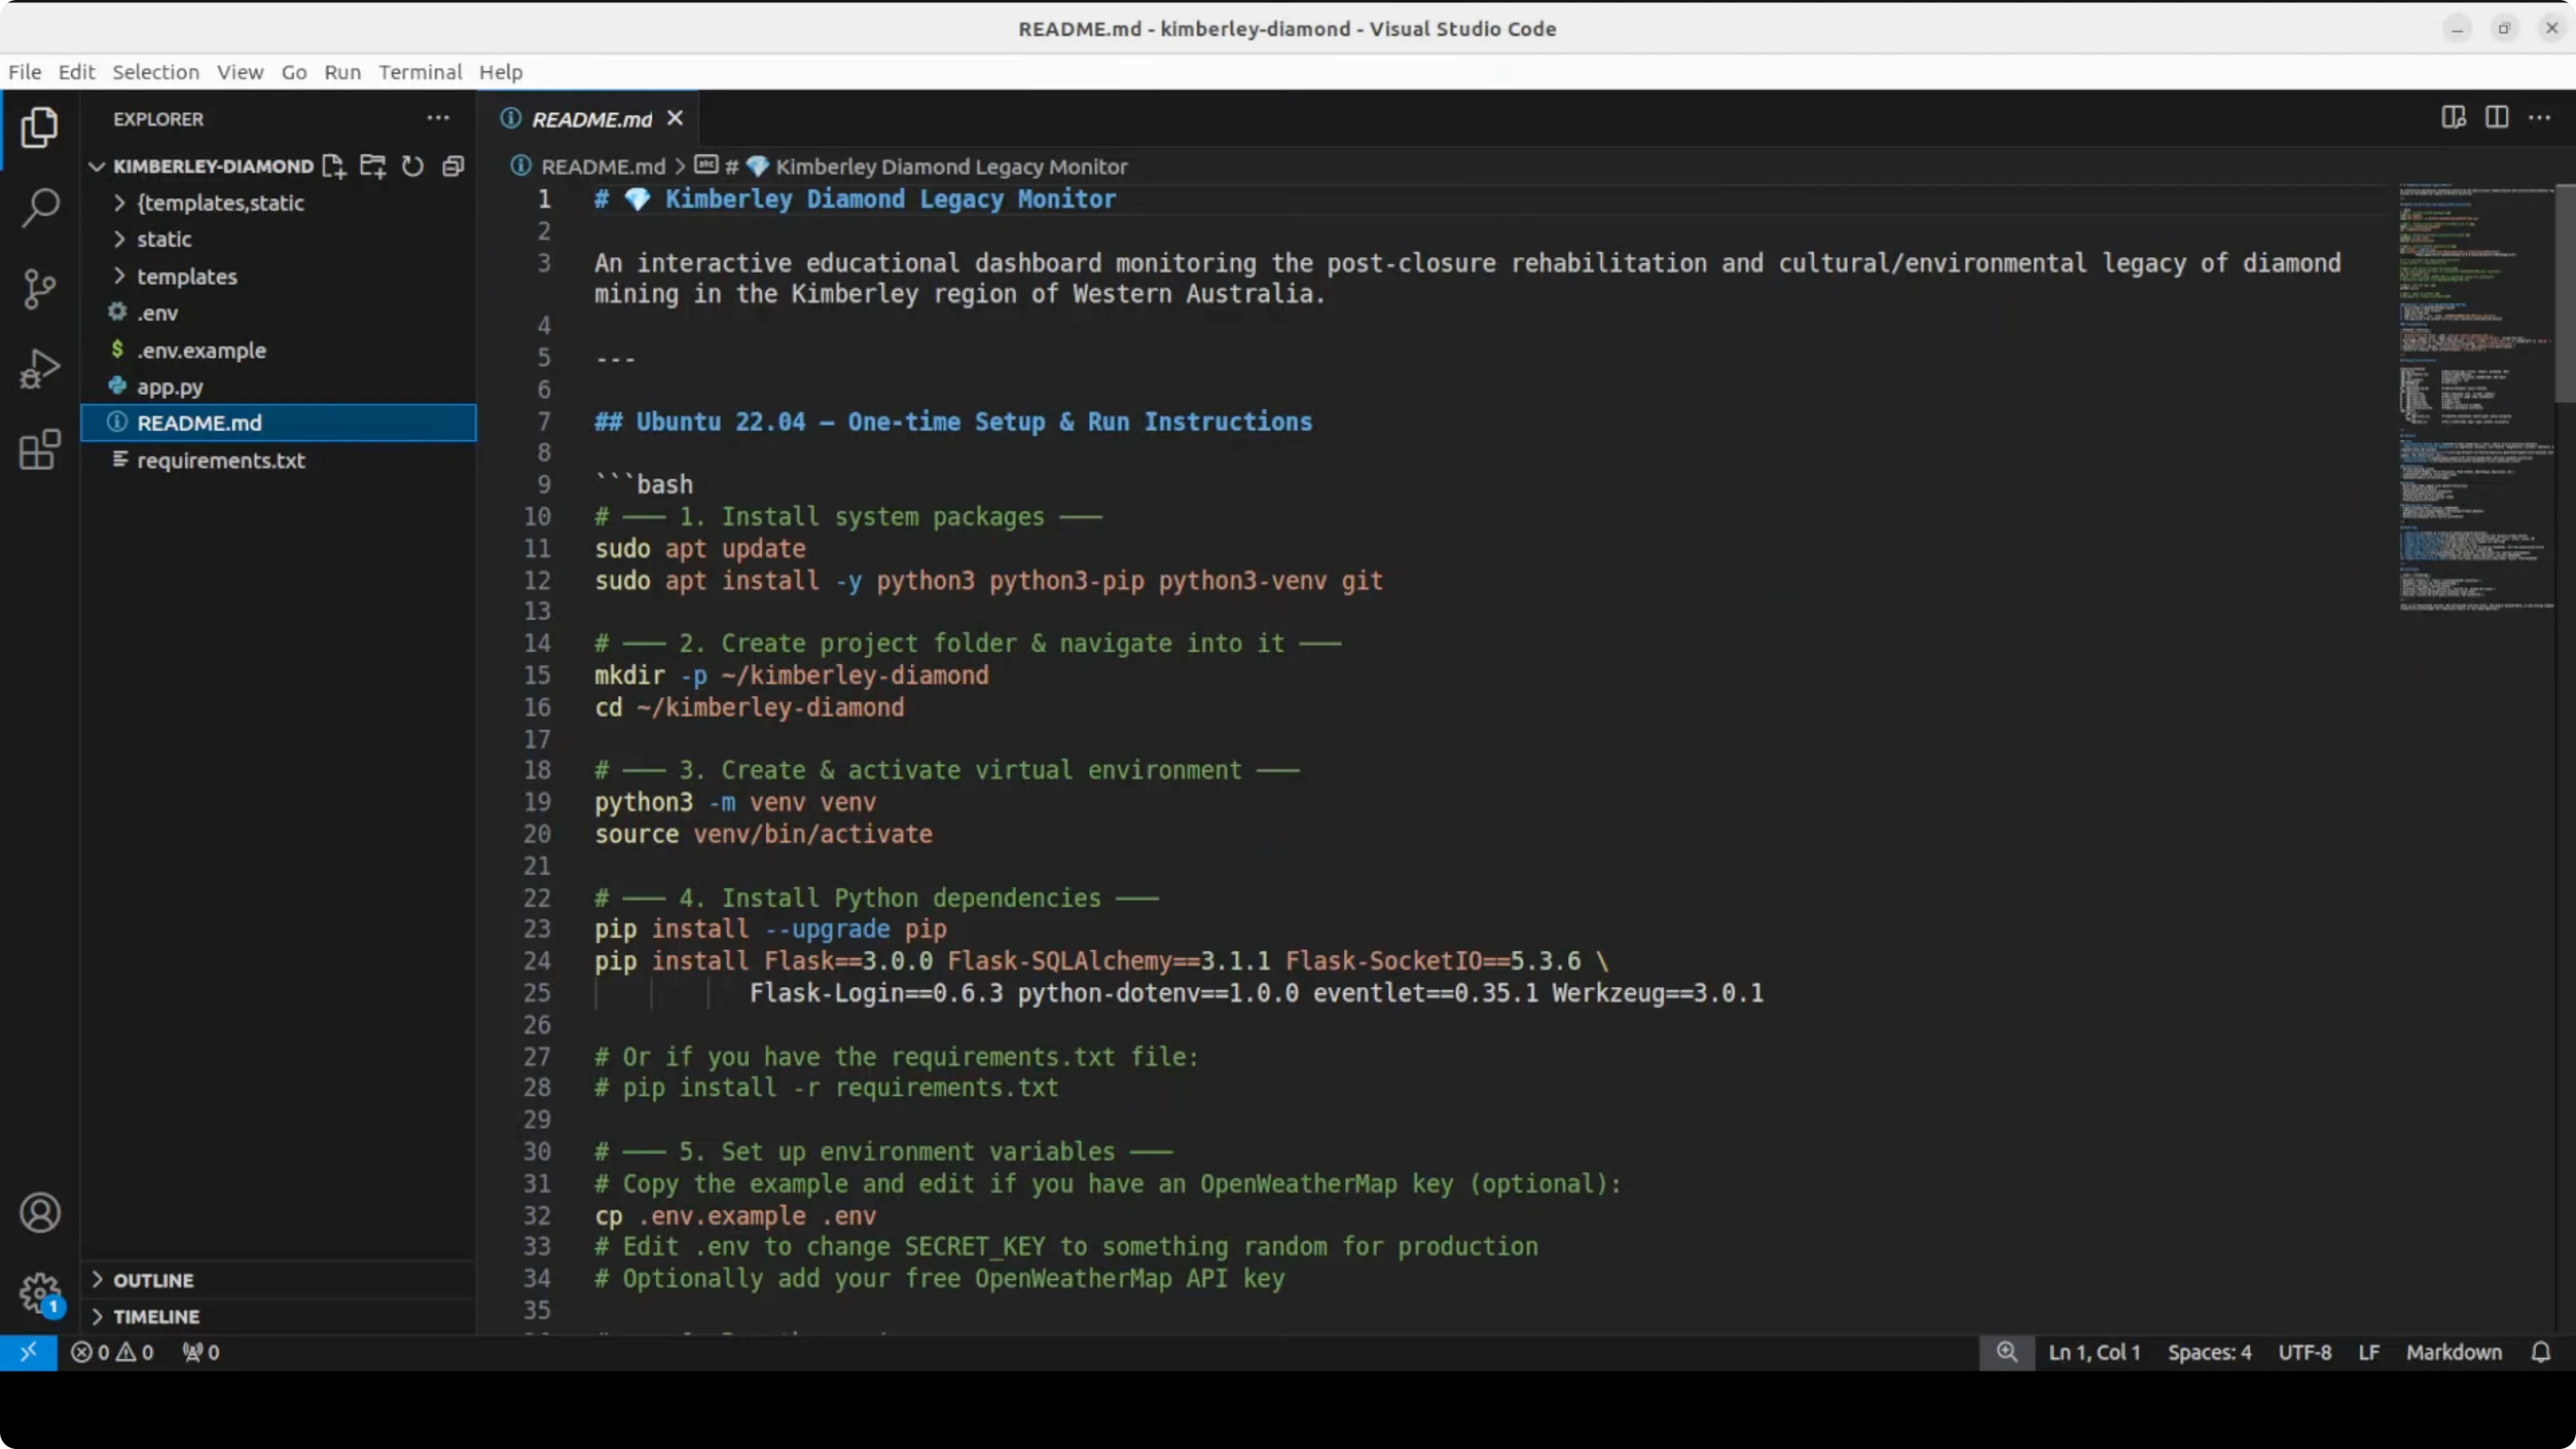2576x1449 pixels.
Task: Open the Selection menu
Action: click(155, 72)
